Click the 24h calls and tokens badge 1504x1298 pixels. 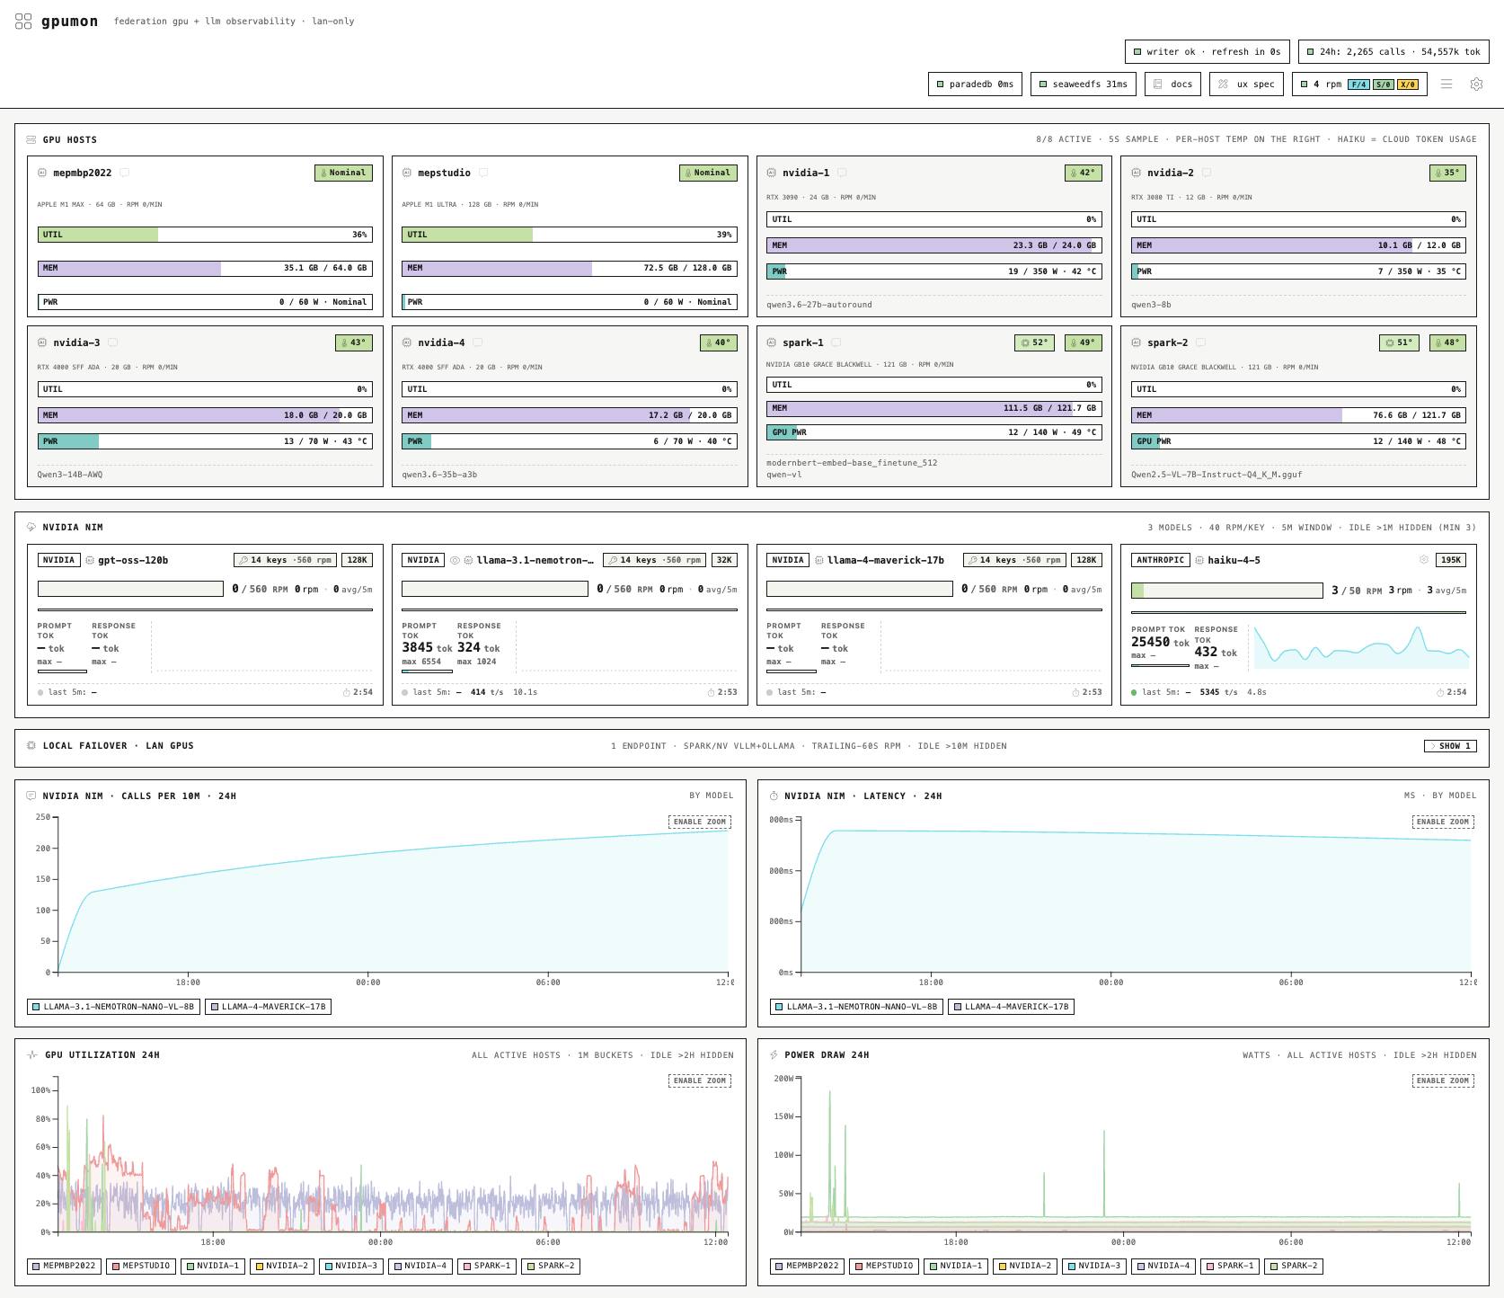1393,51
